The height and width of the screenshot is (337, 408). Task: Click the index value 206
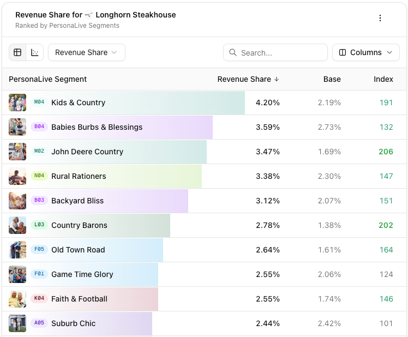386,152
